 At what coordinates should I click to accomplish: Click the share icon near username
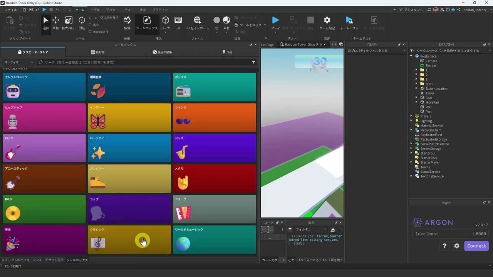(x=458, y=10)
